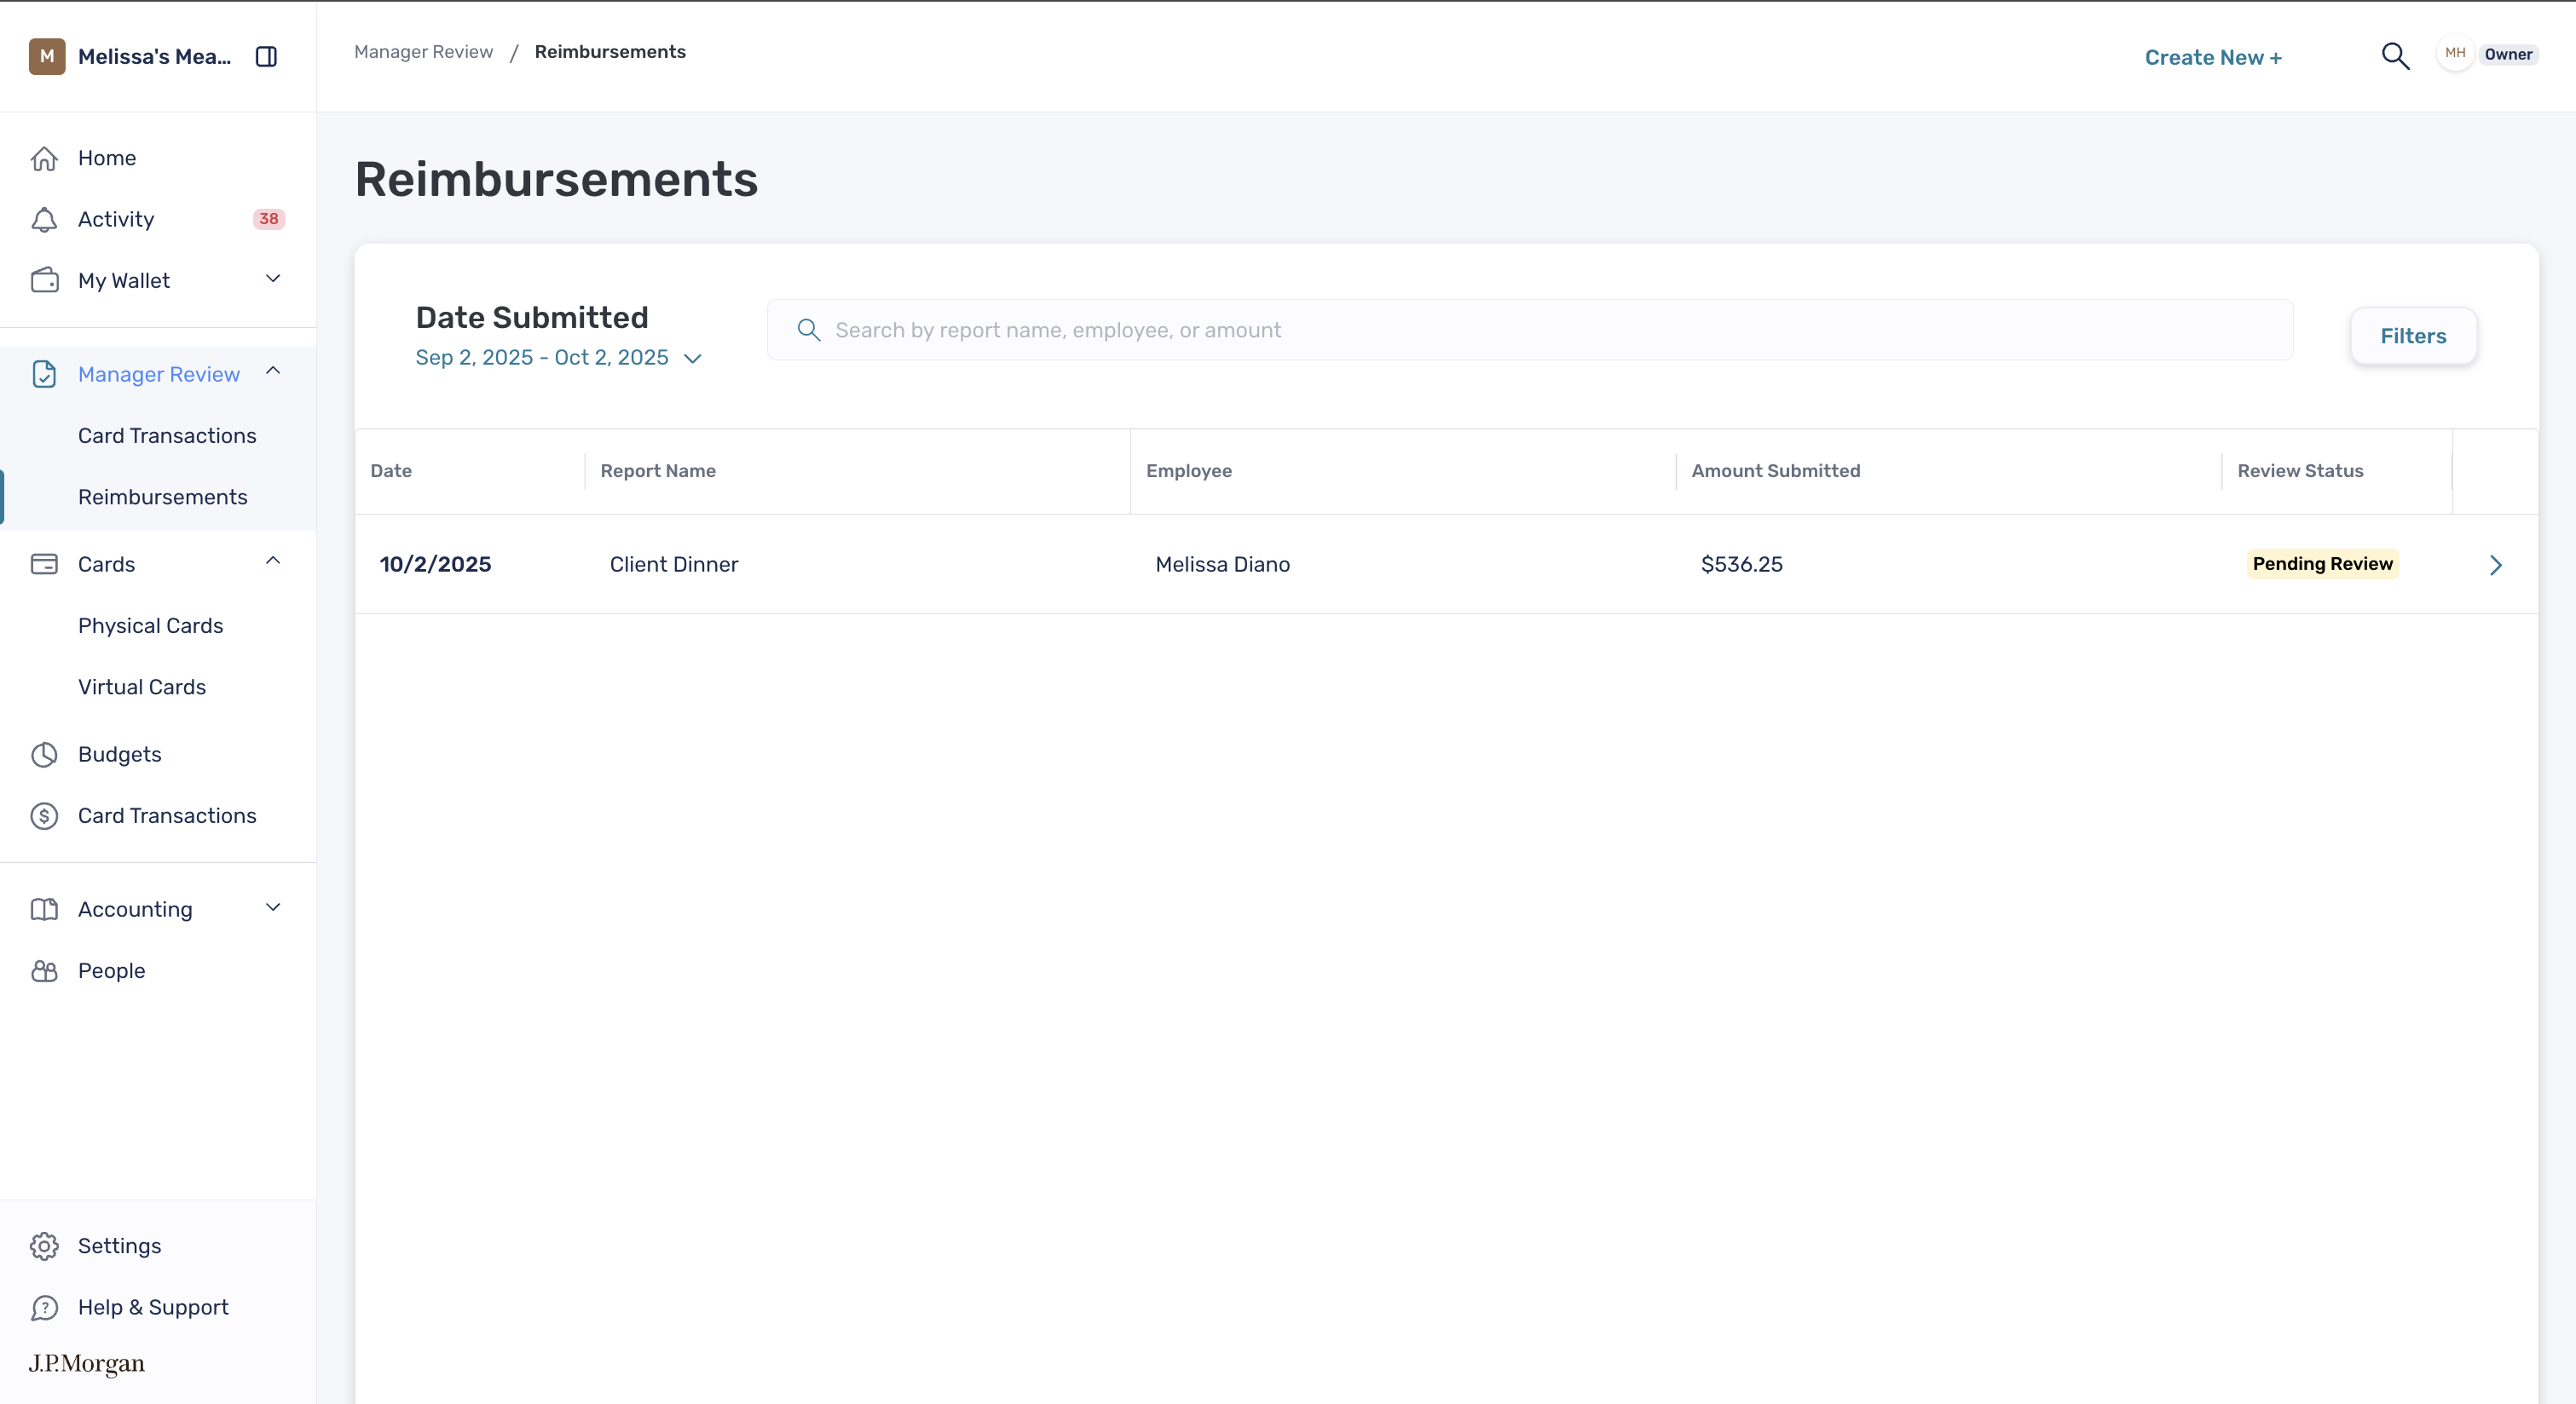The image size is (2576, 1404).
Task: Click the Settings gear icon
Action: [x=44, y=1246]
